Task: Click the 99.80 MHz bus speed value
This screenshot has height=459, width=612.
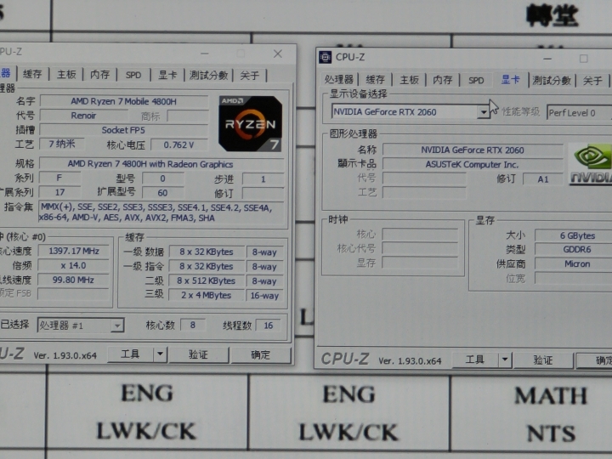Action: 74,280
